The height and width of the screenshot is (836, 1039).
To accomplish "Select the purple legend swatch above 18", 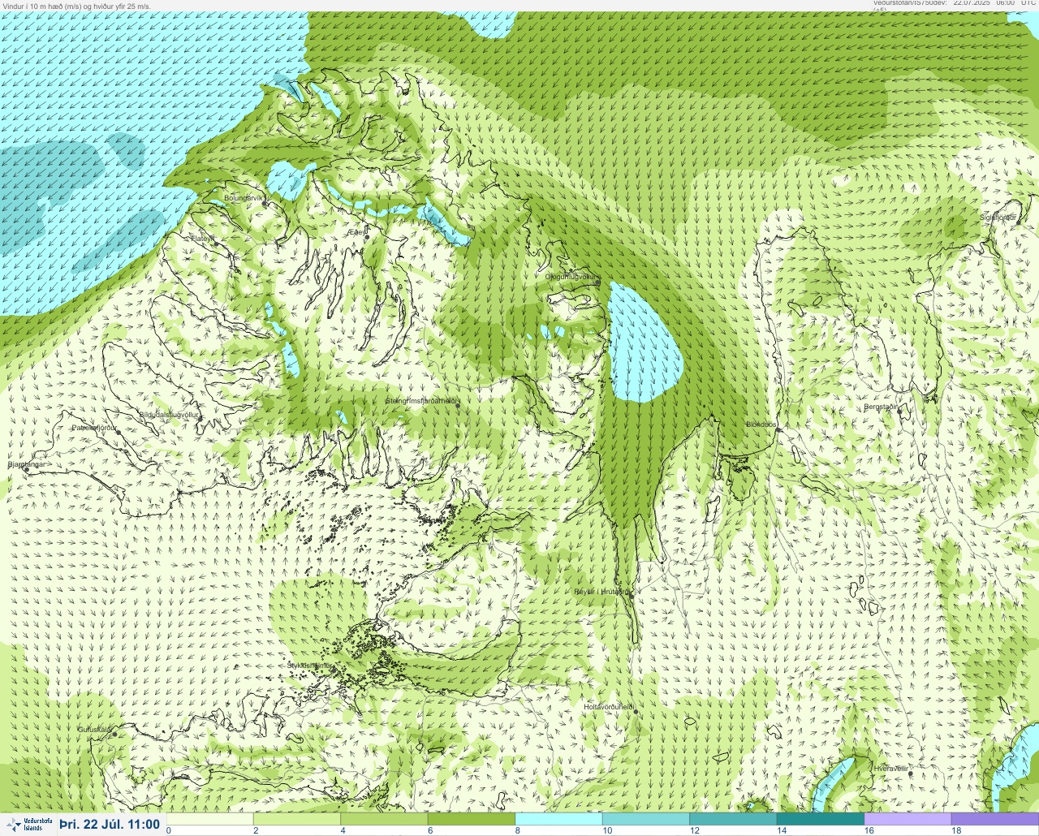I will [995, 819].
